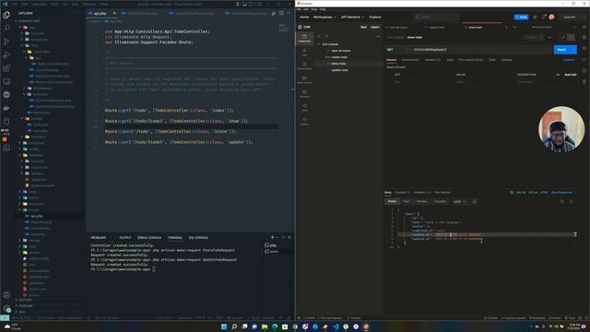590x332 pixels.
Task: Open API Network dropdown in Postman header
Action: click(x=352, y=17)
